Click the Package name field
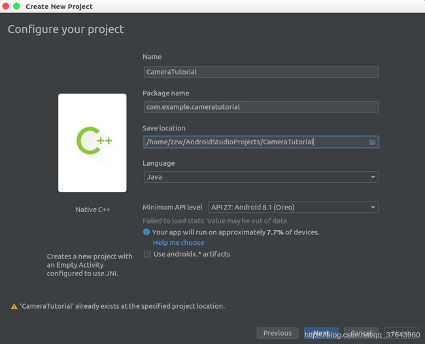This screenshot has width=425, height=344. click(x=261, y=107)
